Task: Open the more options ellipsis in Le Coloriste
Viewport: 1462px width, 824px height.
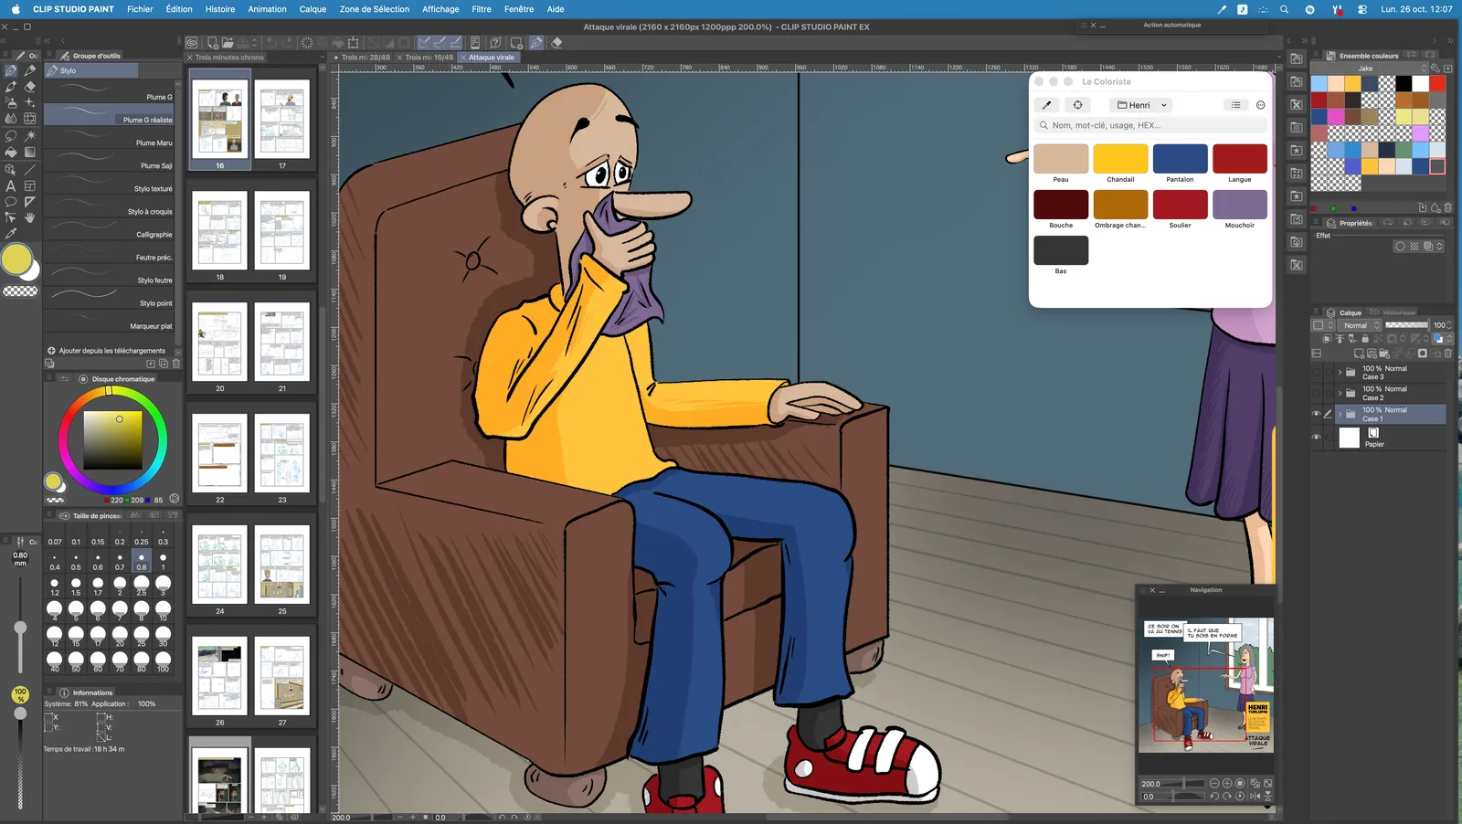Action: pos(1261,105)
